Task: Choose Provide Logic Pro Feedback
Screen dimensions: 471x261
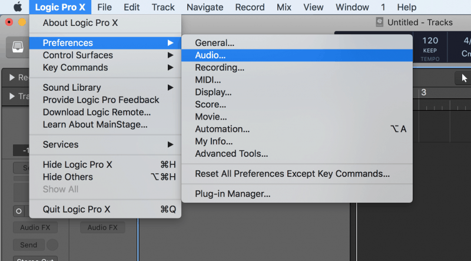Action: click(105, 100)
